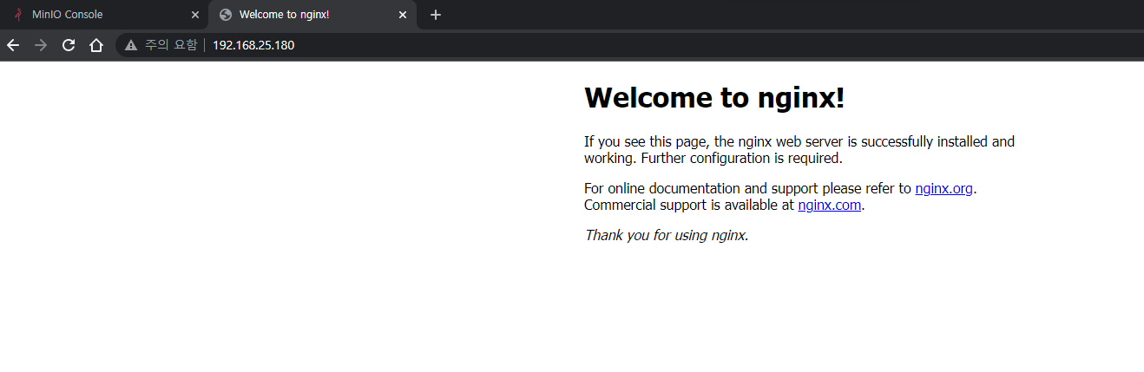
Task: Go back to the previous page
Action: [13, 45]
